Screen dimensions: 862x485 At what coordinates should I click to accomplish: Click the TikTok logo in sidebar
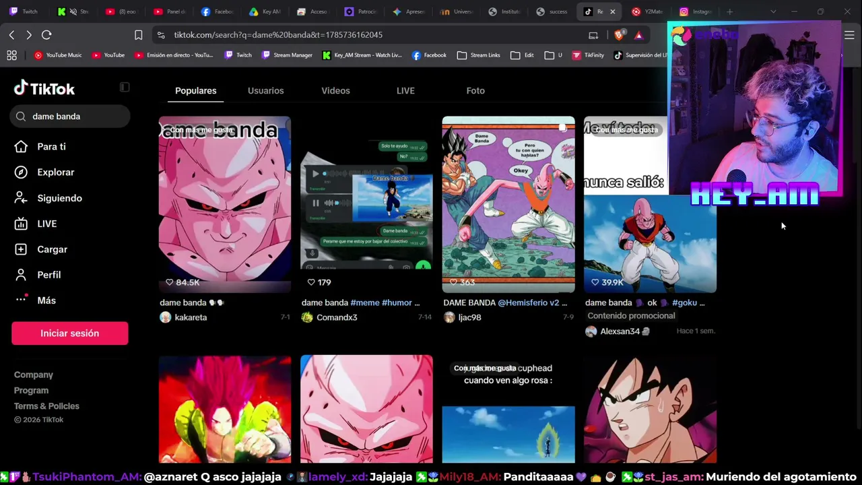44,88
